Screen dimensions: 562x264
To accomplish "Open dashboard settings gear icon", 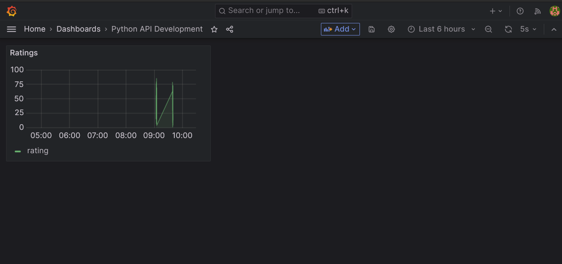I will pos(391,29).
